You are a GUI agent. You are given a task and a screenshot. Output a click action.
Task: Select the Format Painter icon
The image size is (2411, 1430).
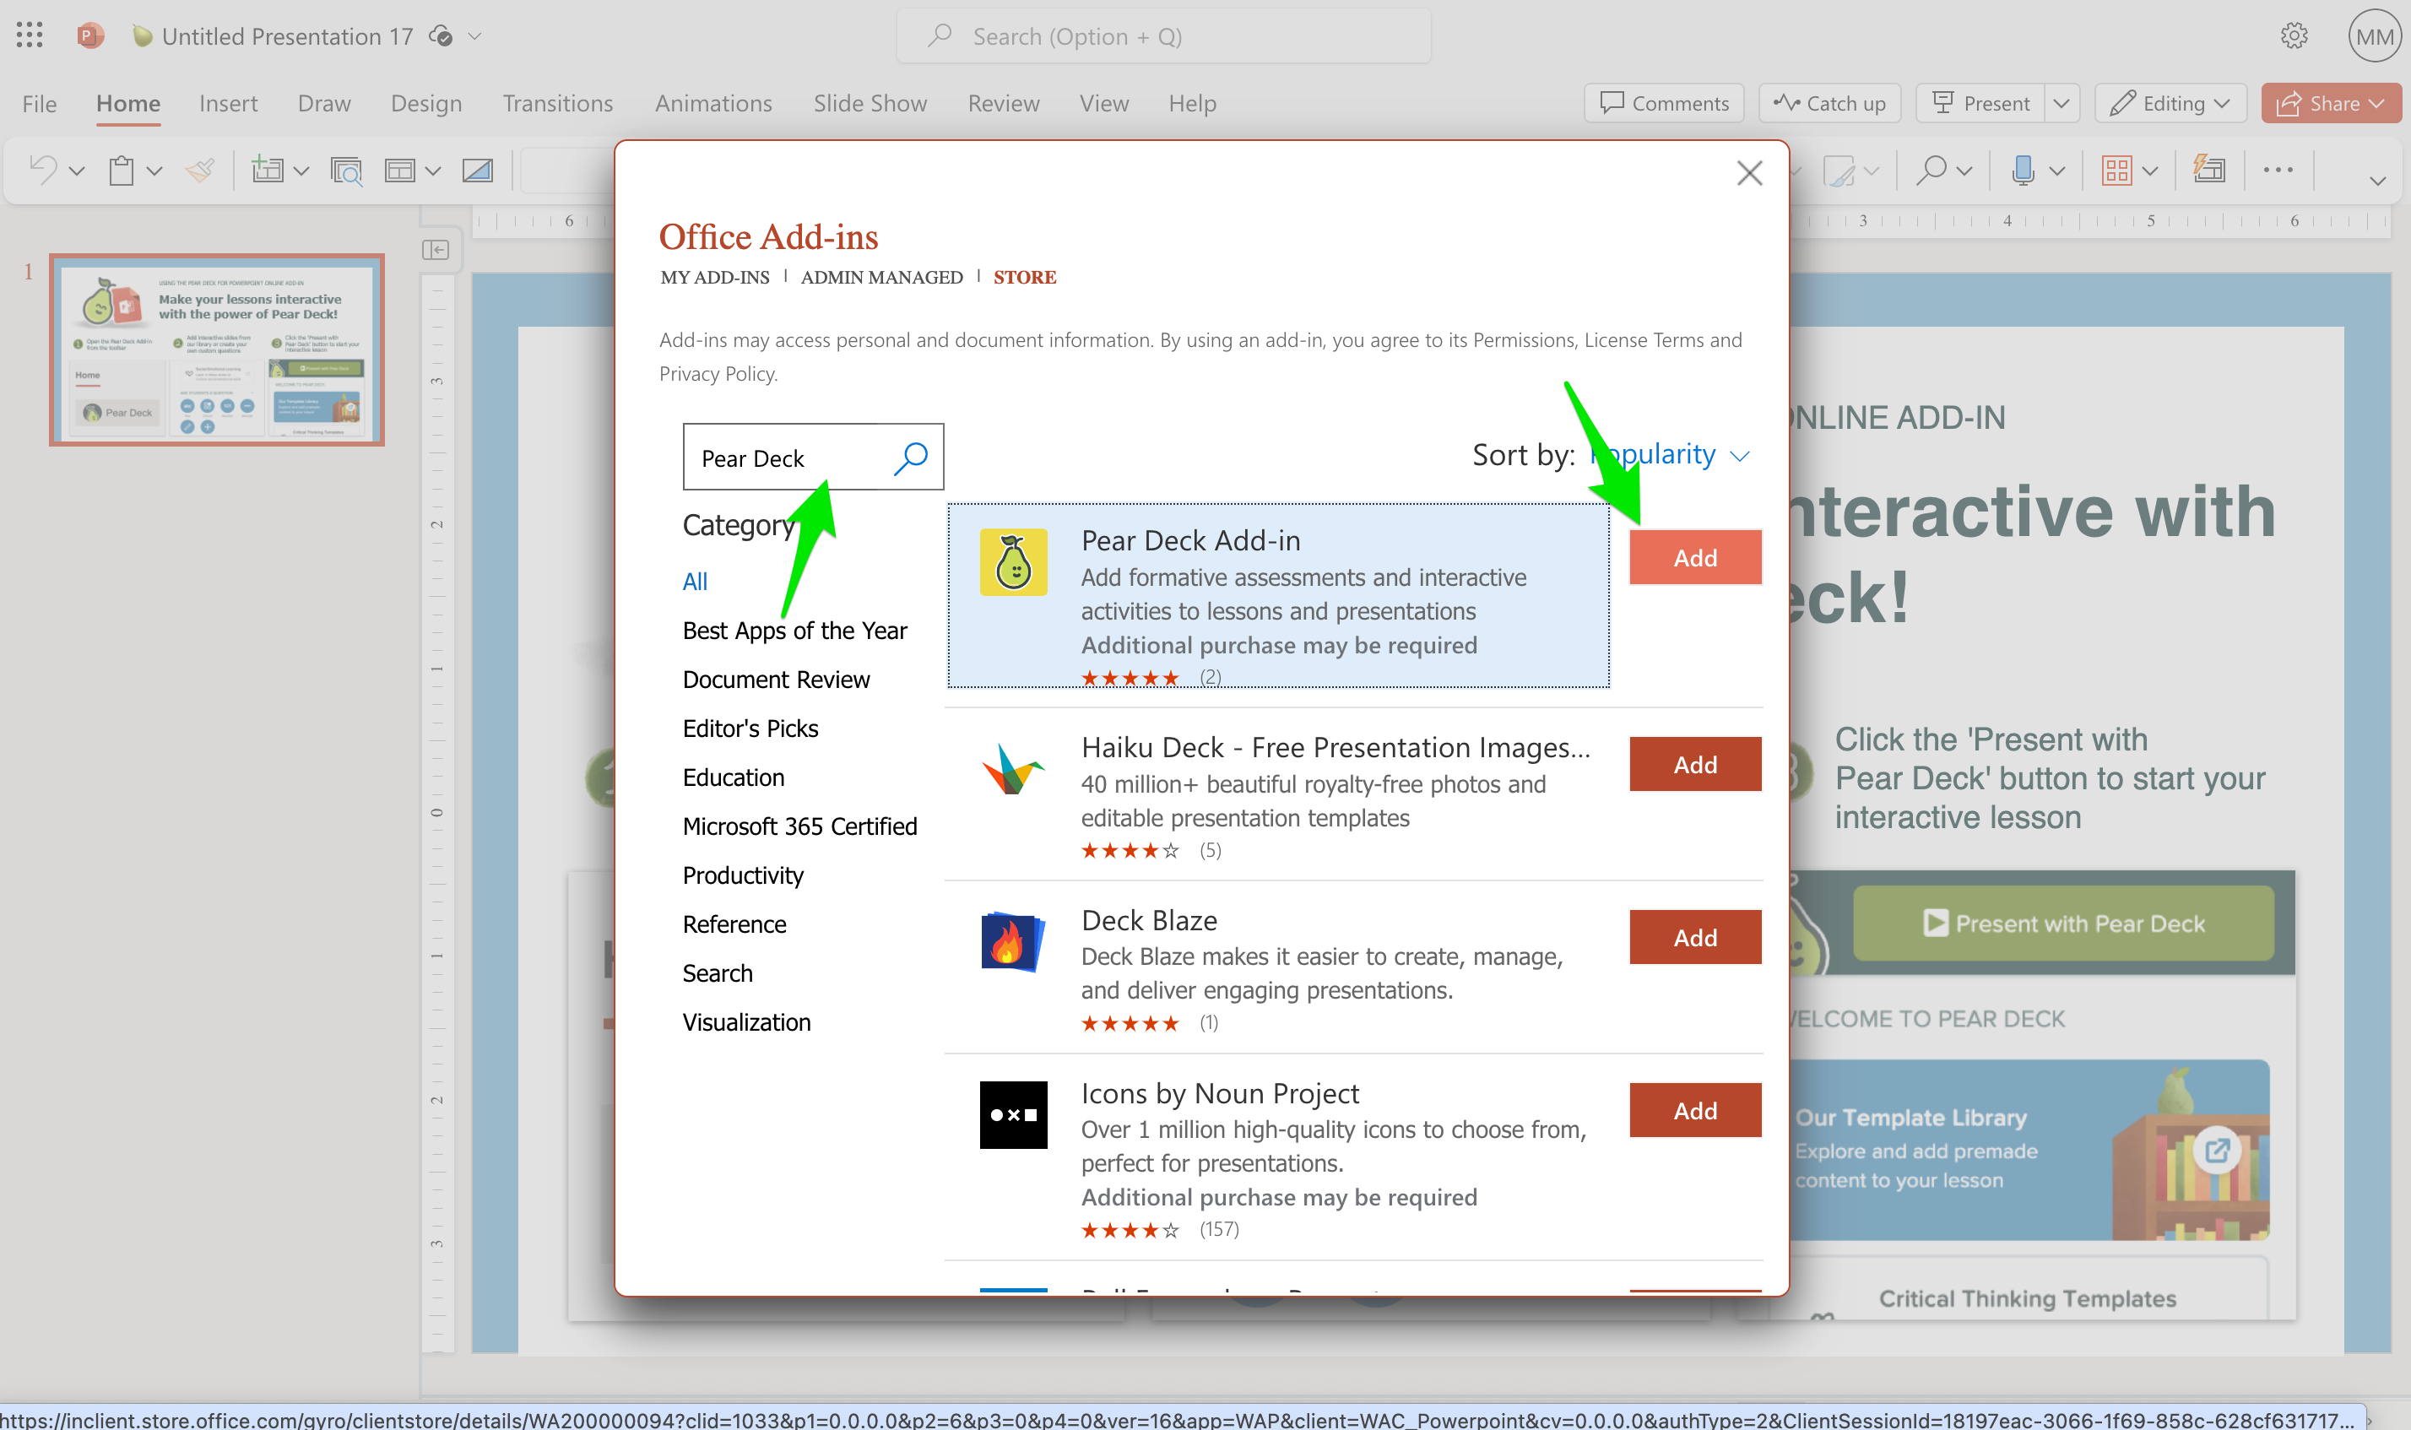pyautogui.click(x=199, y=171)
